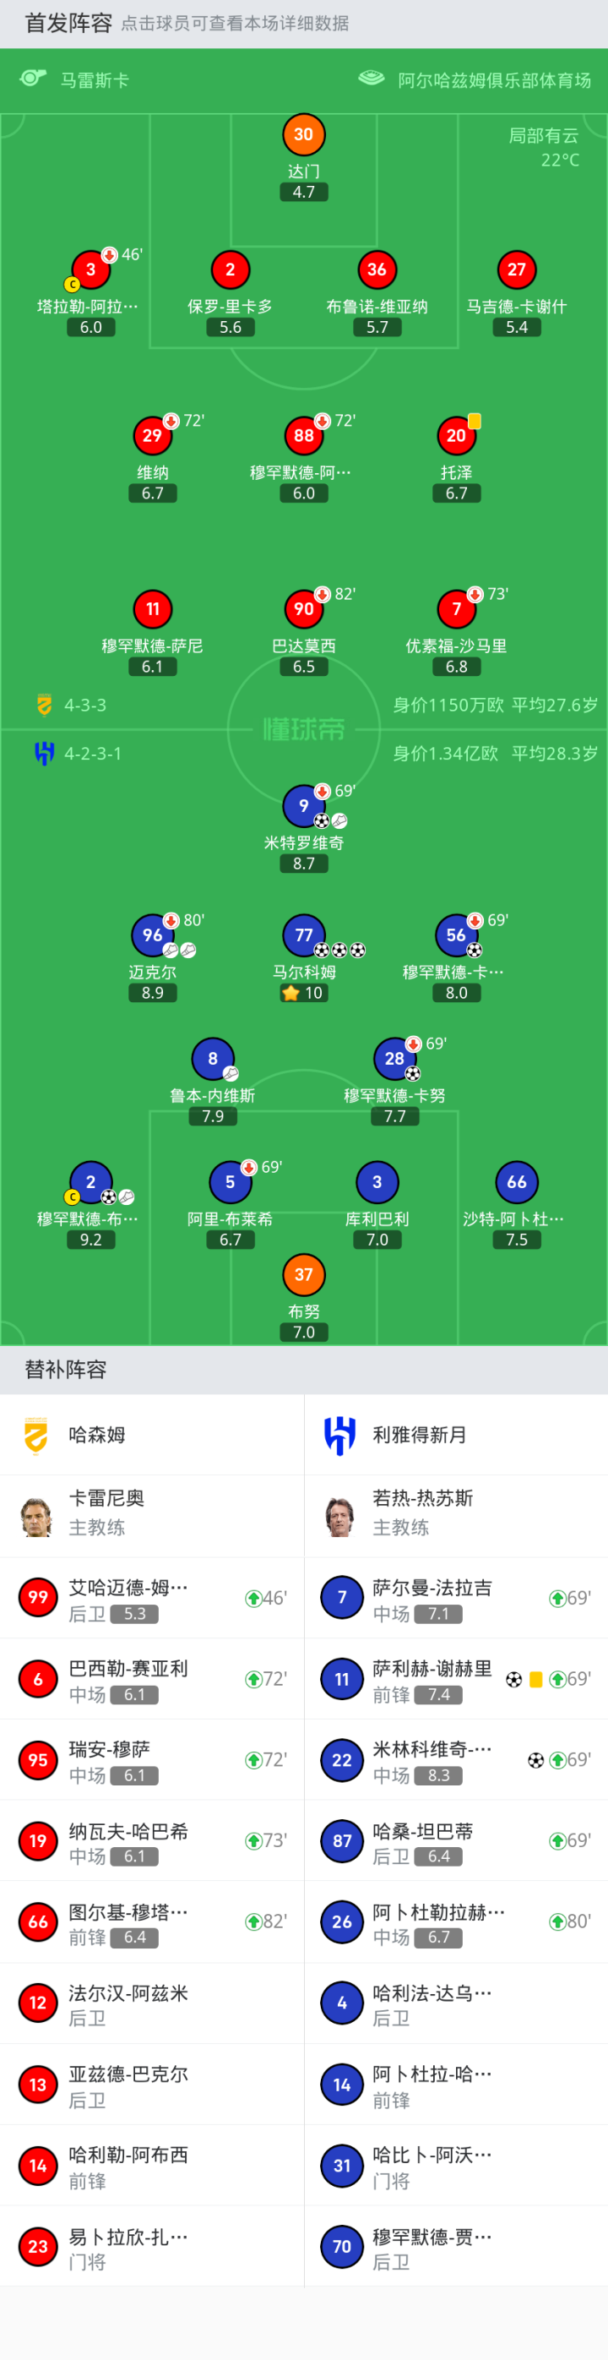Tap 4-3-3 formation label
608x2360 pixels.
pyautogui.click(x=85, y=705)
